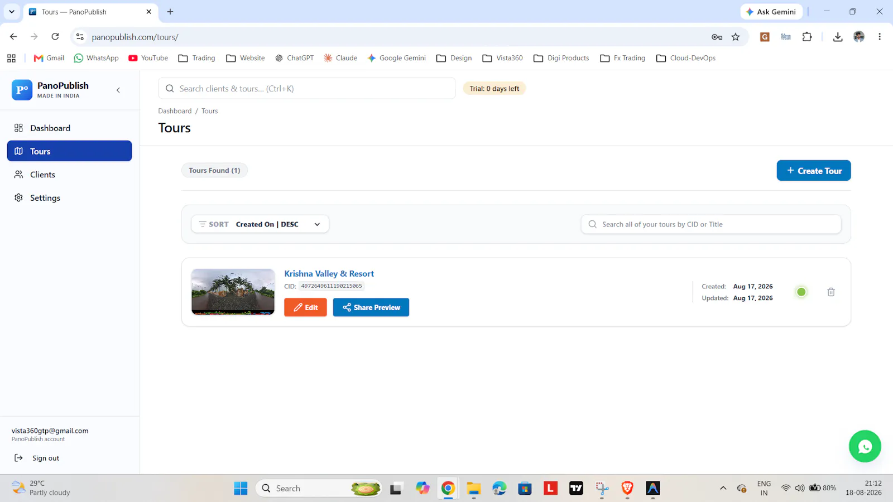This screenshot has height=502, width=893.
Task: Search tours by CID or Title field
Action: tap(711, 224)
